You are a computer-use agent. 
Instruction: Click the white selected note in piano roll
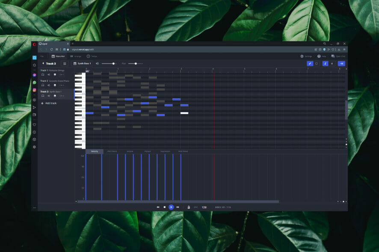[x=184, y=113]
